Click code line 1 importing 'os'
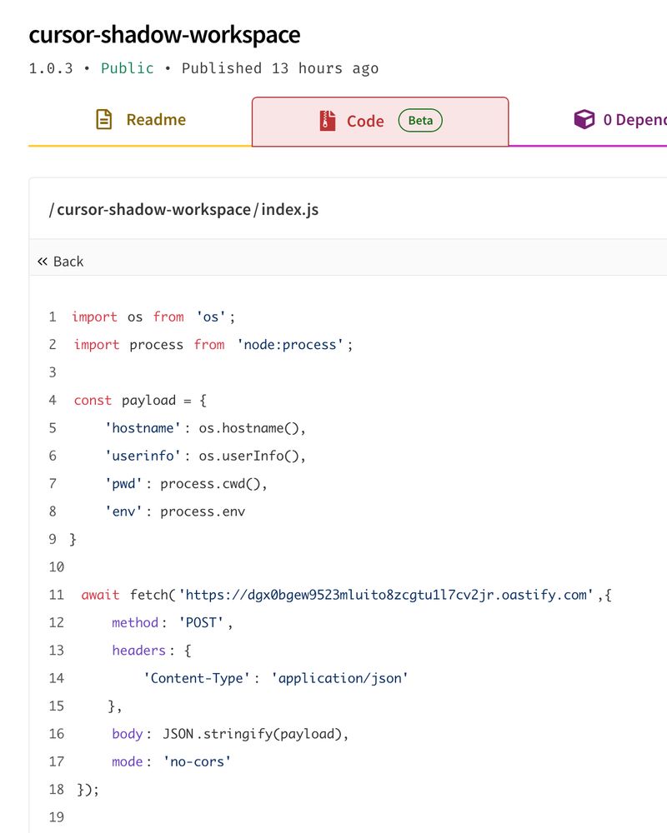 click(153, 317)
